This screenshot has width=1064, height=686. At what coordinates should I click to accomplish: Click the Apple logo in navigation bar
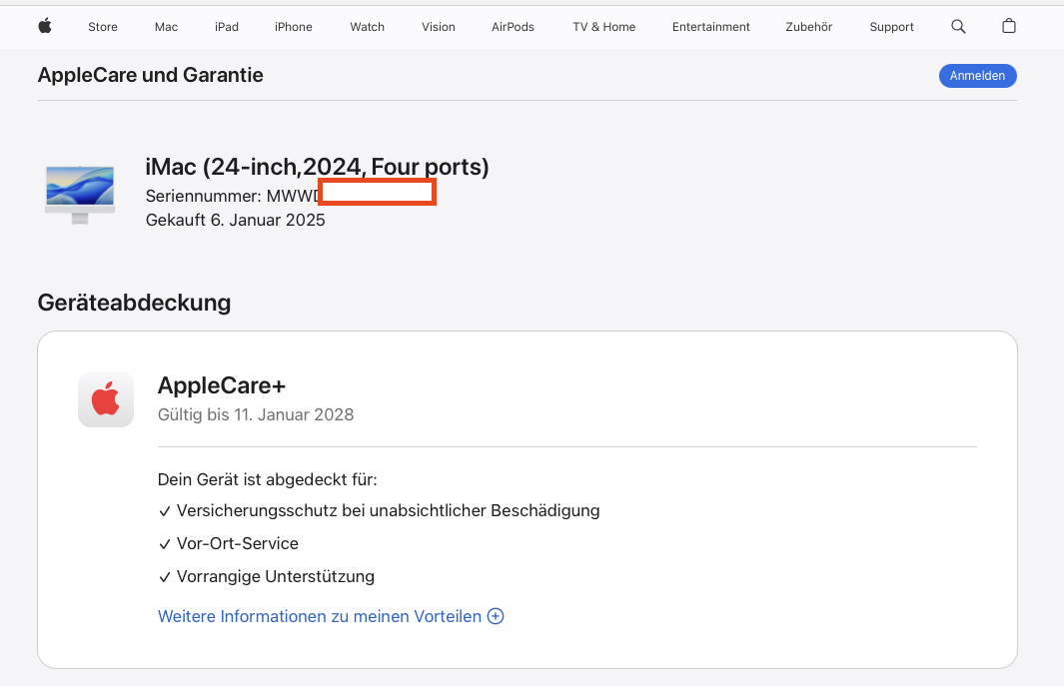click(45, 27)
